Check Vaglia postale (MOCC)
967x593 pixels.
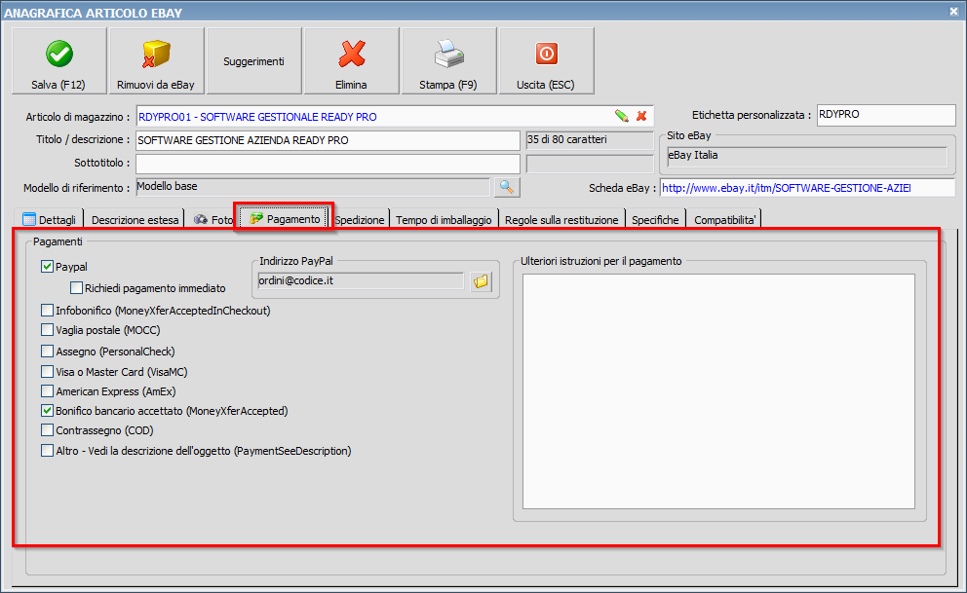[x=47, y=330]
